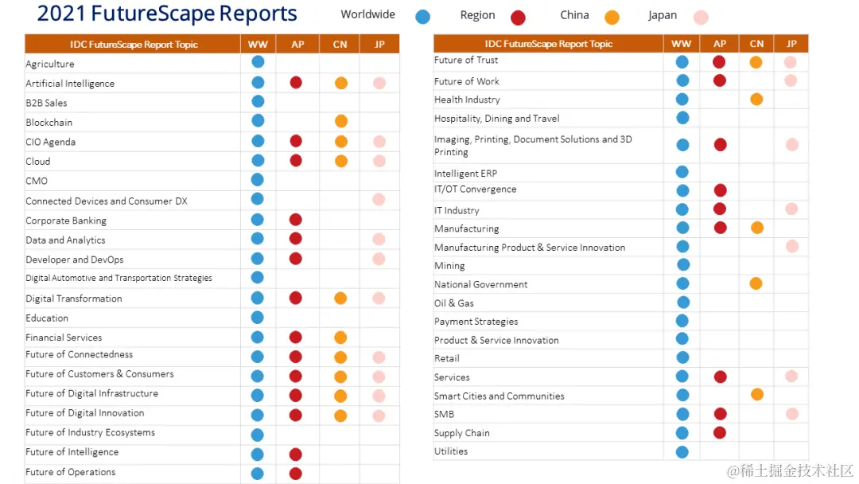Click pink JP dot for IT Industry
This screenshot has width=859, height=484.
coord(791,209)
